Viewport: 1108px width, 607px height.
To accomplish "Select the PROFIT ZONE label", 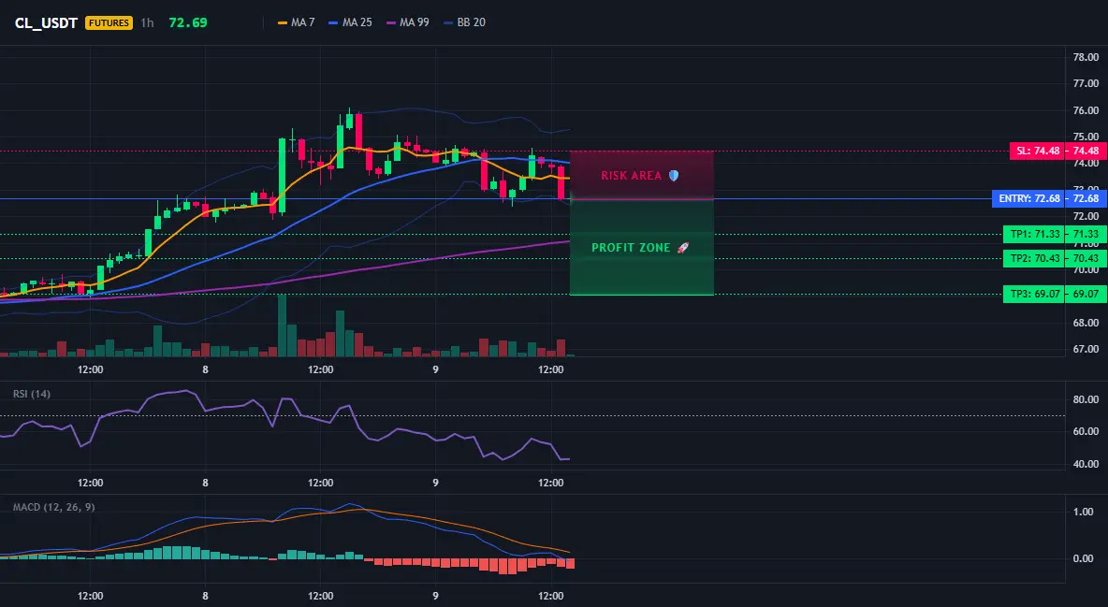I will pyautogui.click(x=631, y=247).
